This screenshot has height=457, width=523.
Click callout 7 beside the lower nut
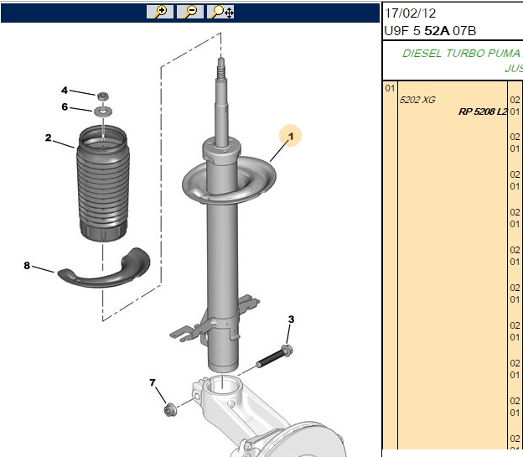pos(153,382)
